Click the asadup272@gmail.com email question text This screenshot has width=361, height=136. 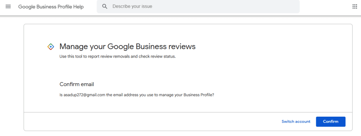(x=137, y=95)
